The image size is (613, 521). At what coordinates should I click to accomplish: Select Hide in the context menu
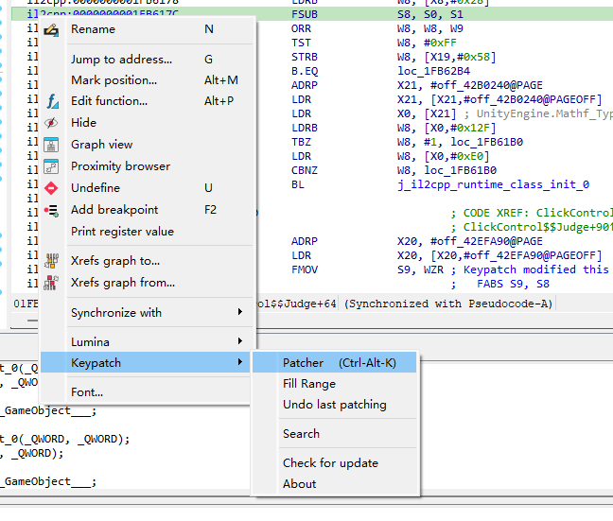(x=148, y=123)
